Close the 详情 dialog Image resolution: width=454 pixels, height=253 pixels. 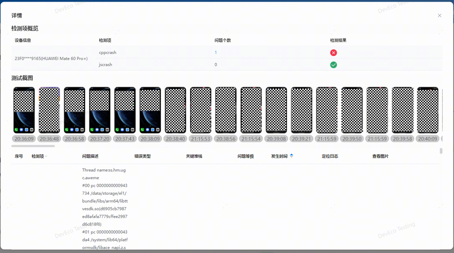click(439, 16)
